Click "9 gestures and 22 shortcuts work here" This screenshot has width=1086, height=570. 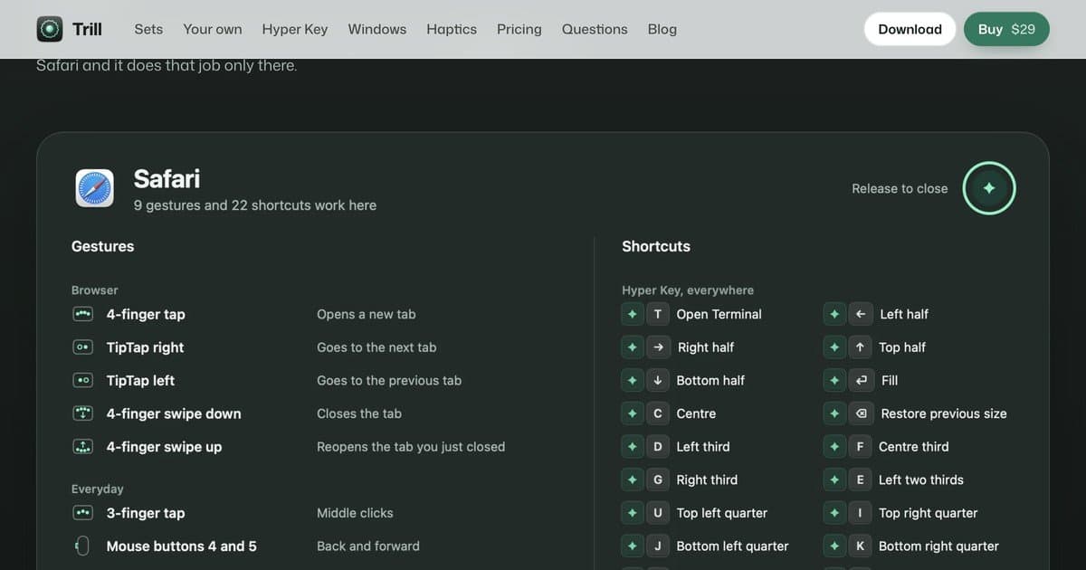255,205
